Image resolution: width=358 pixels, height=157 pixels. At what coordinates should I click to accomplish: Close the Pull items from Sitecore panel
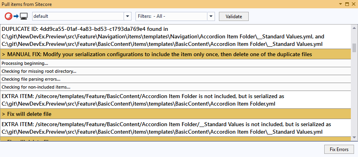354,4
